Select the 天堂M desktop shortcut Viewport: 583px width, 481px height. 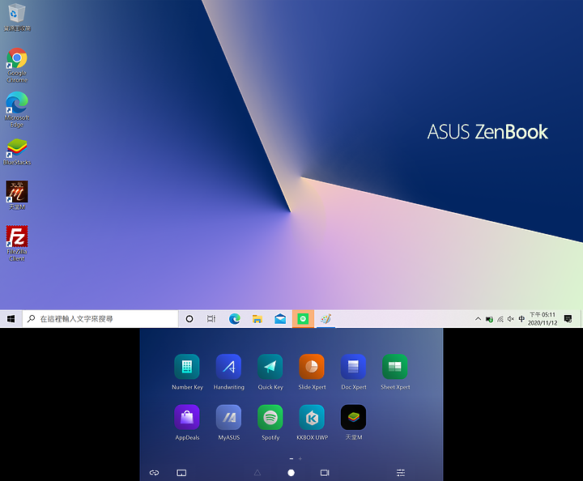[x=17, y=195]
